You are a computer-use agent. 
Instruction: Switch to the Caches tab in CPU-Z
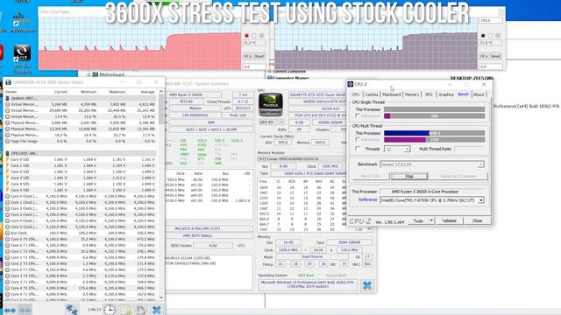click(x=372, y=94)
